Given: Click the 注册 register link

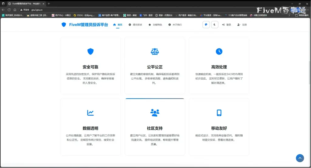Looking at the screenshot, I should point(242,25).
